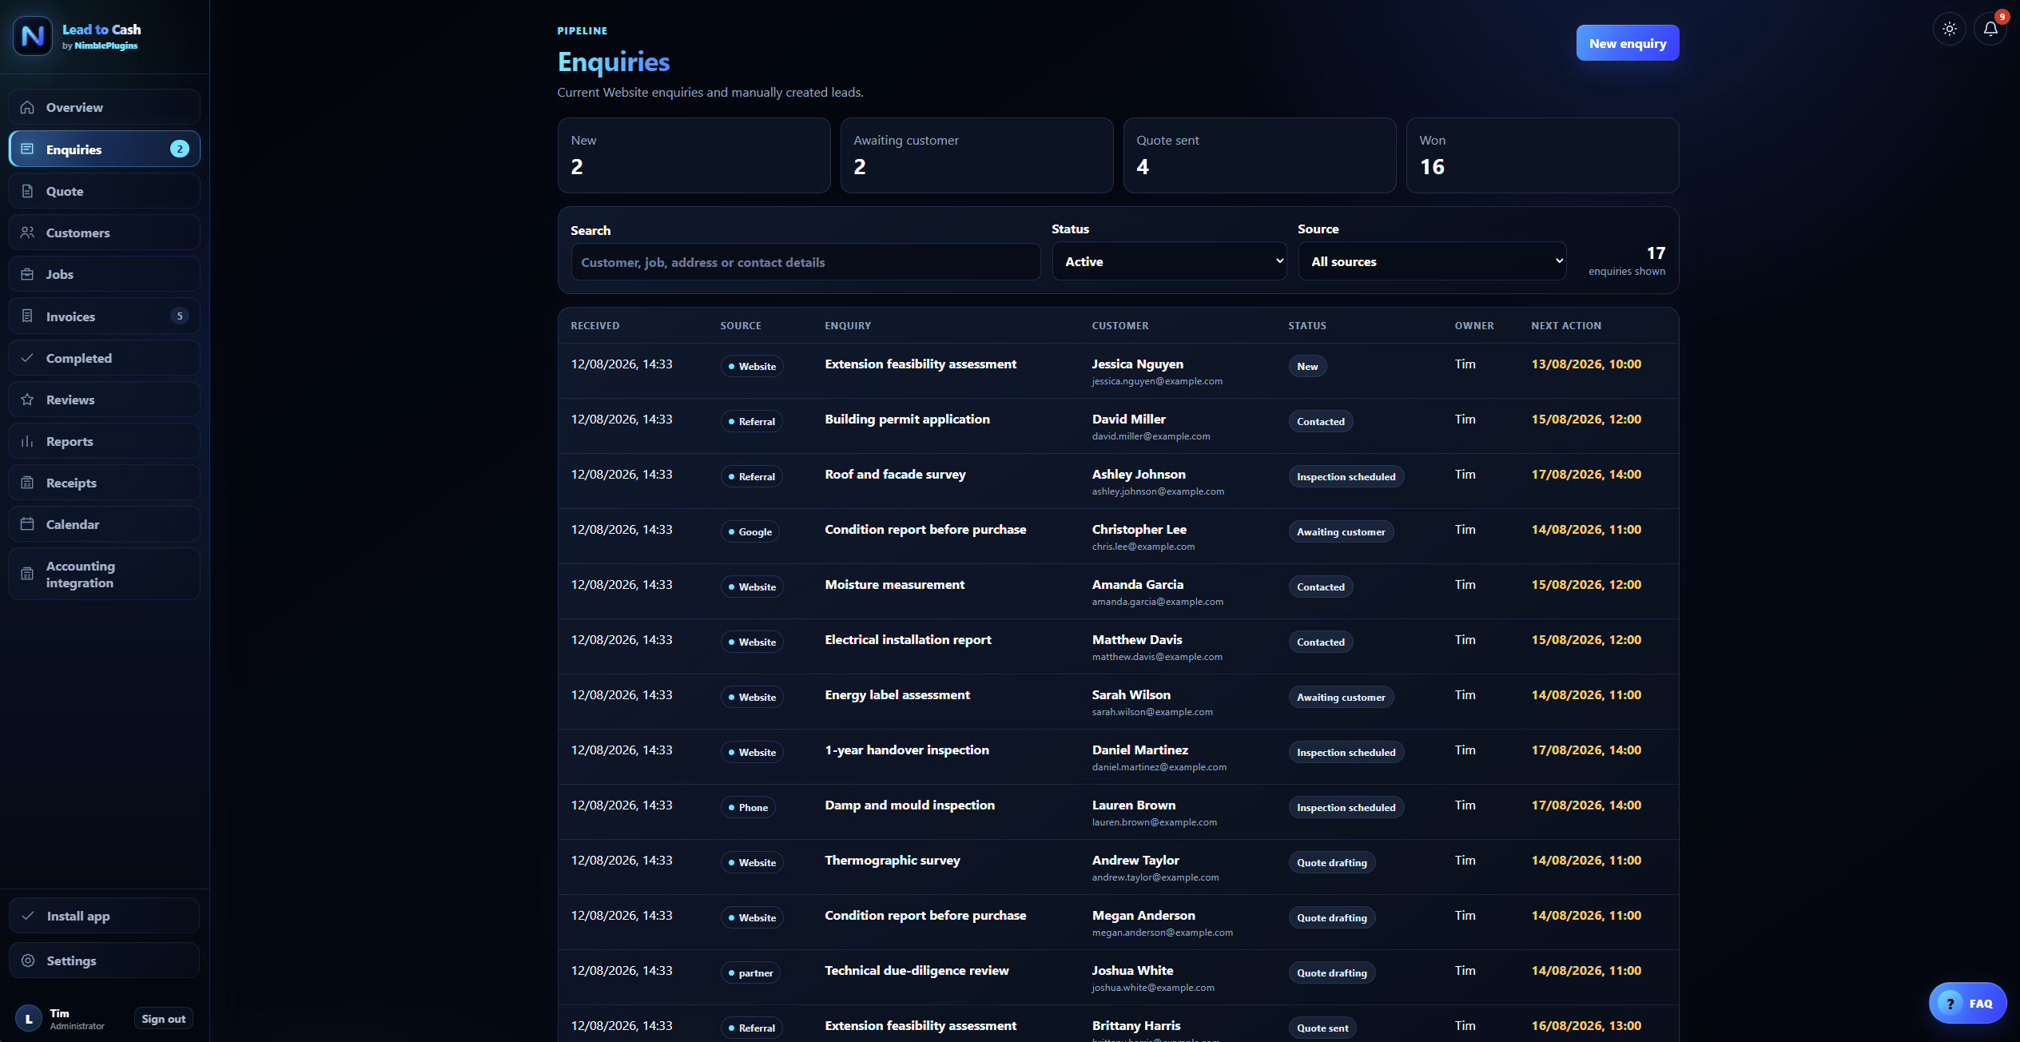
Task: Click the Accounting integration icon
Action: 27,574
